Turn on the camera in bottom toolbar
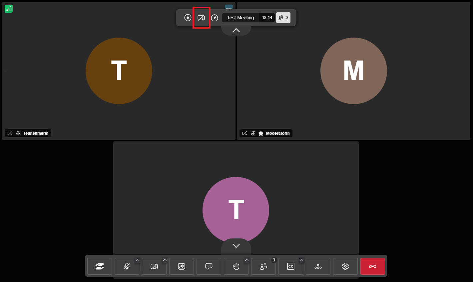 coord(154,266)
